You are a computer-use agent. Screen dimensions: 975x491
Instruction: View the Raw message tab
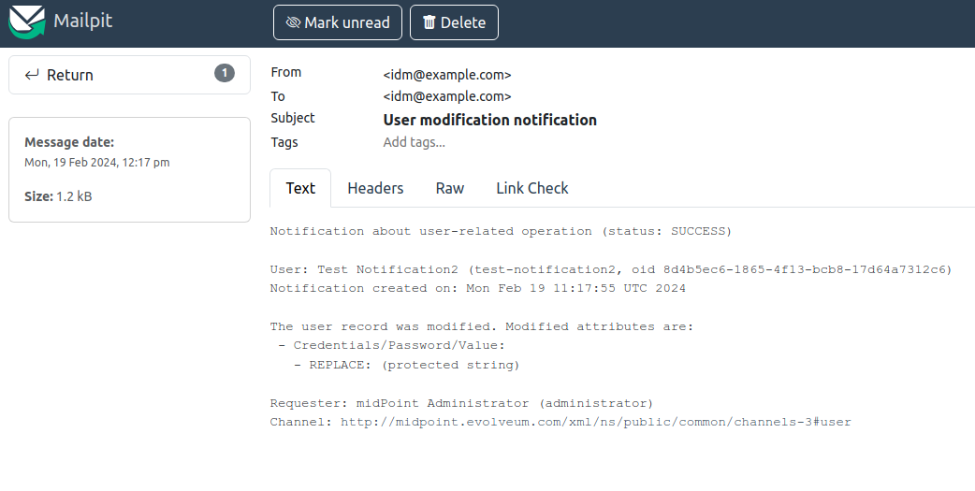[x=450, y=188]
